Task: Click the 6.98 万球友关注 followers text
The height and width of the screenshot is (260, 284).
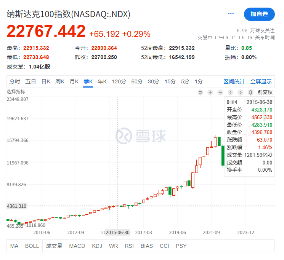Action: 255,31
